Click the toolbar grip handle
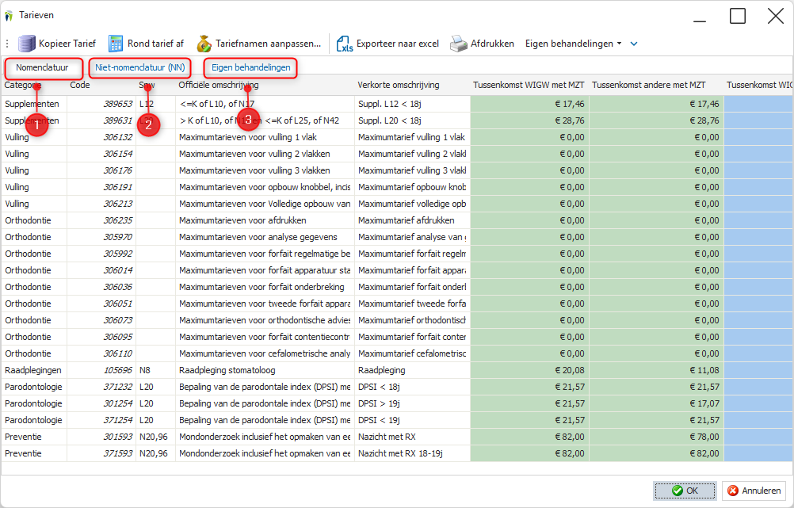Viewport: 794px width, 508px height. (7, 44)
